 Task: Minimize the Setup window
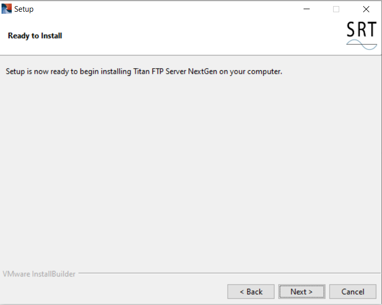coord(306,9)
